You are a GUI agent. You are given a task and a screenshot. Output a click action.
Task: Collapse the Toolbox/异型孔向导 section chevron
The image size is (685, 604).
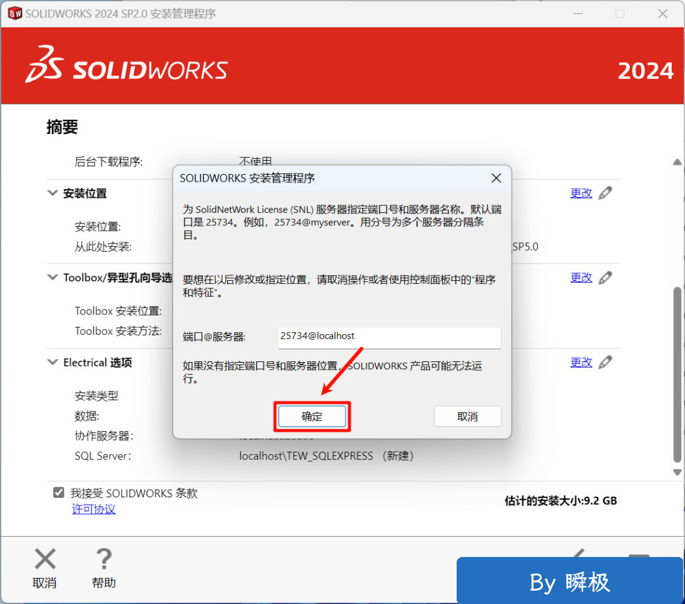pyautogui.click(x=53, y=278)
